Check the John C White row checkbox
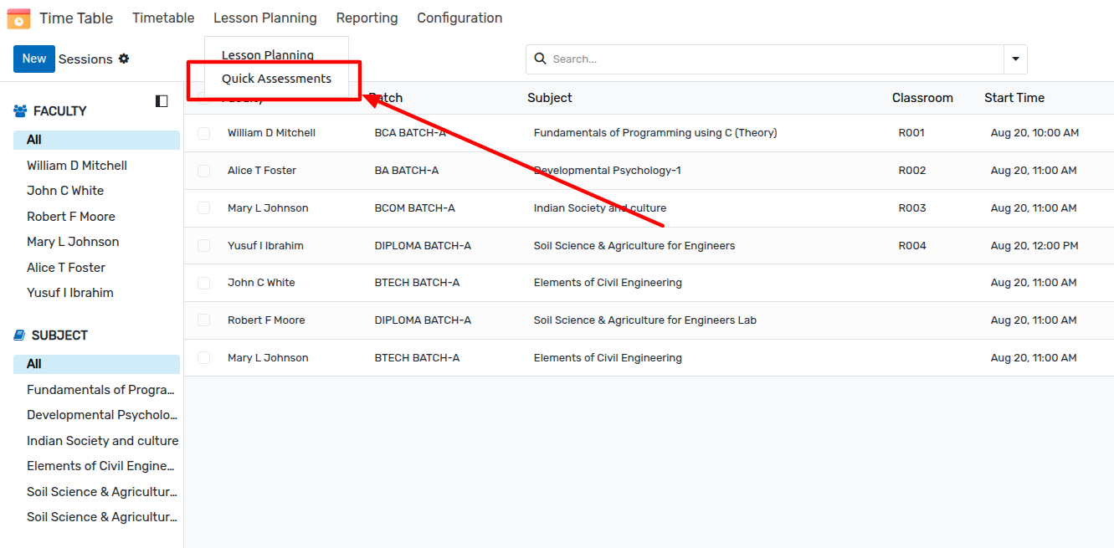This screenshot has width=1114, height=548. pos(203,283)
